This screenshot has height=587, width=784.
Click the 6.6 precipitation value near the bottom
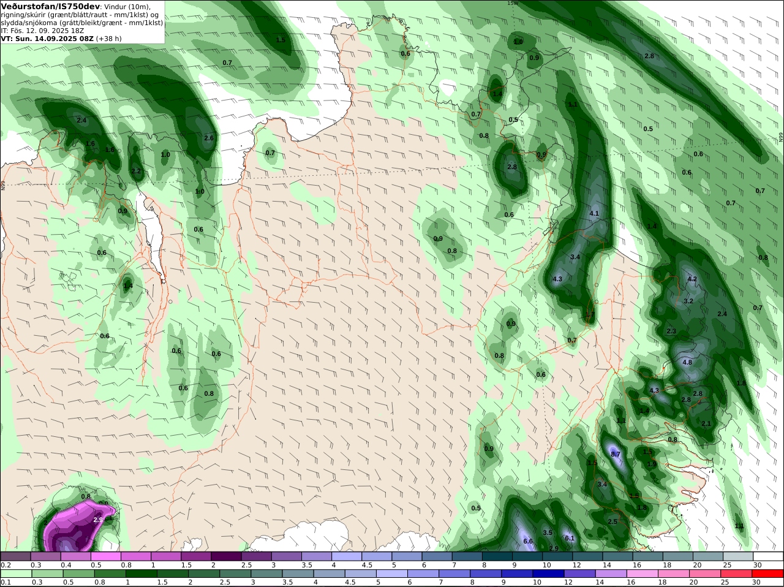point(528,541)
